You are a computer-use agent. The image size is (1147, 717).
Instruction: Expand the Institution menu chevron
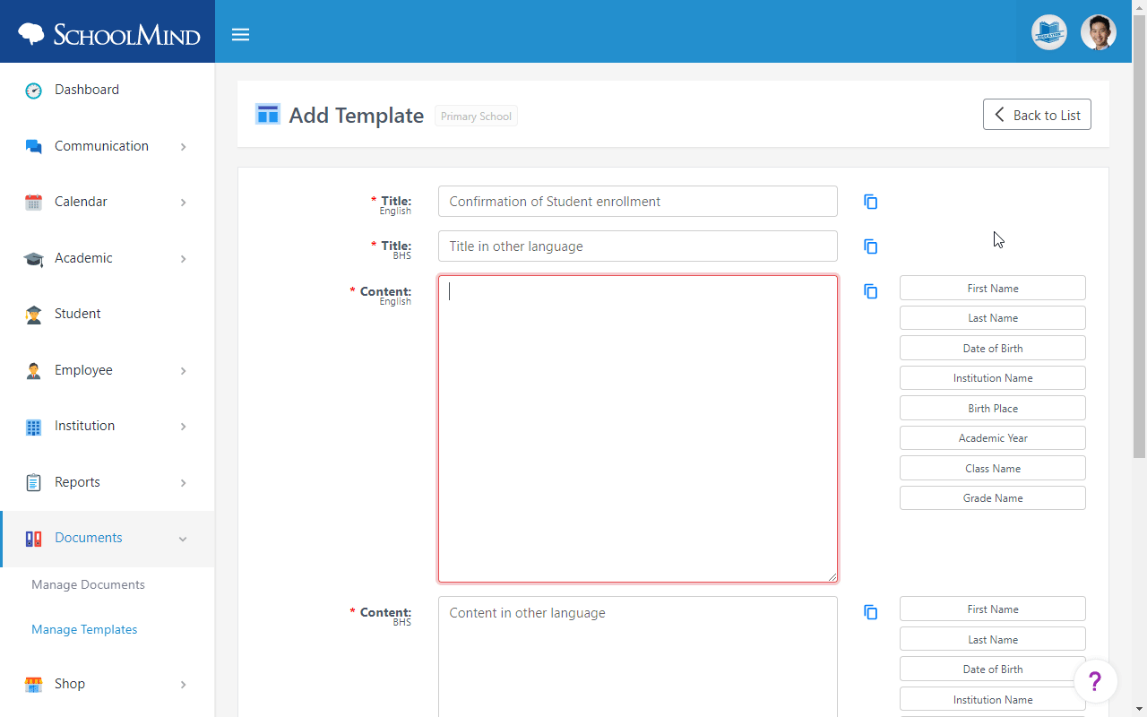(183, 425)
